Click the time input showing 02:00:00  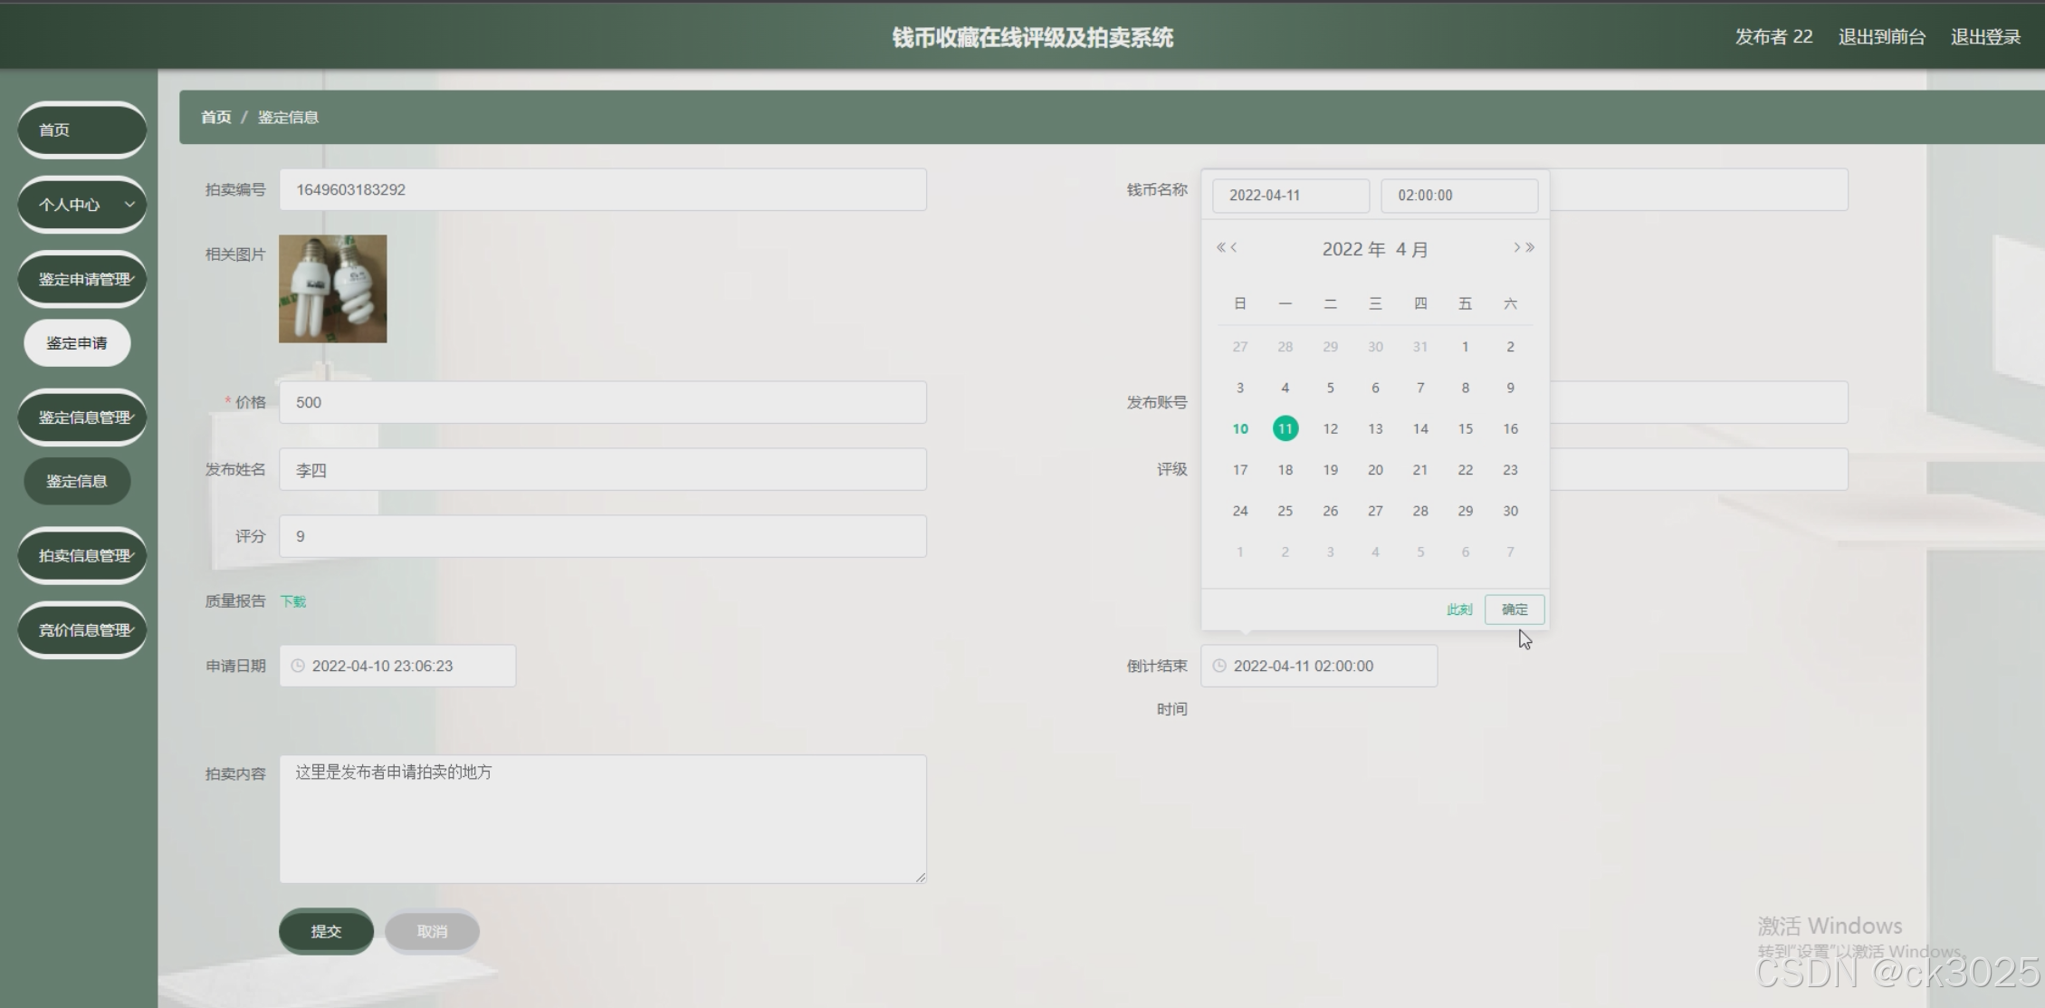(1458, 195)
